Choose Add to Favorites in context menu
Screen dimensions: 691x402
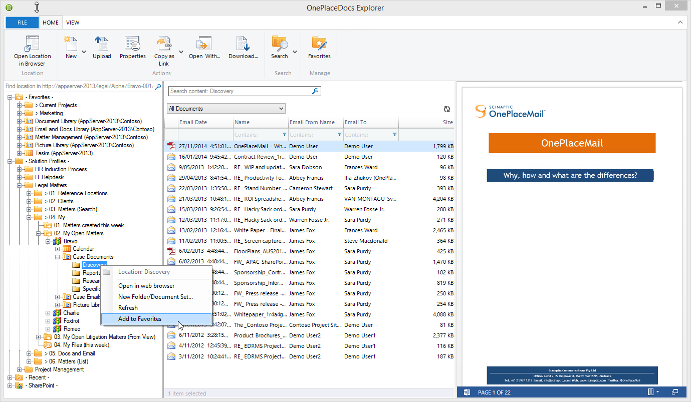pos(156,319)
